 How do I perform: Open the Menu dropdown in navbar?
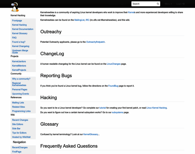click(168, 4)
